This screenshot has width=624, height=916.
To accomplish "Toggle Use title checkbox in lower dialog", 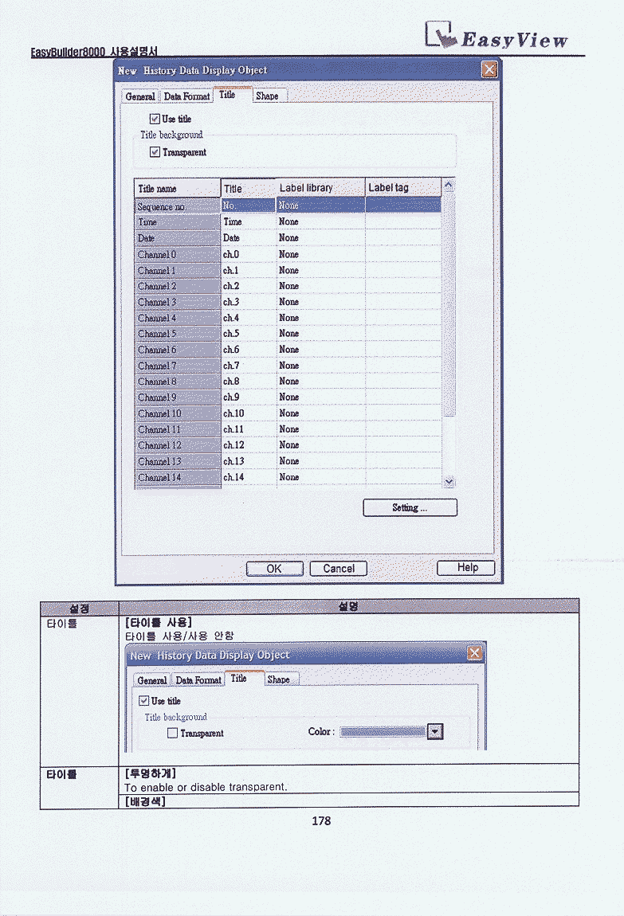I will pyautogui.click(x=143, y=700).
